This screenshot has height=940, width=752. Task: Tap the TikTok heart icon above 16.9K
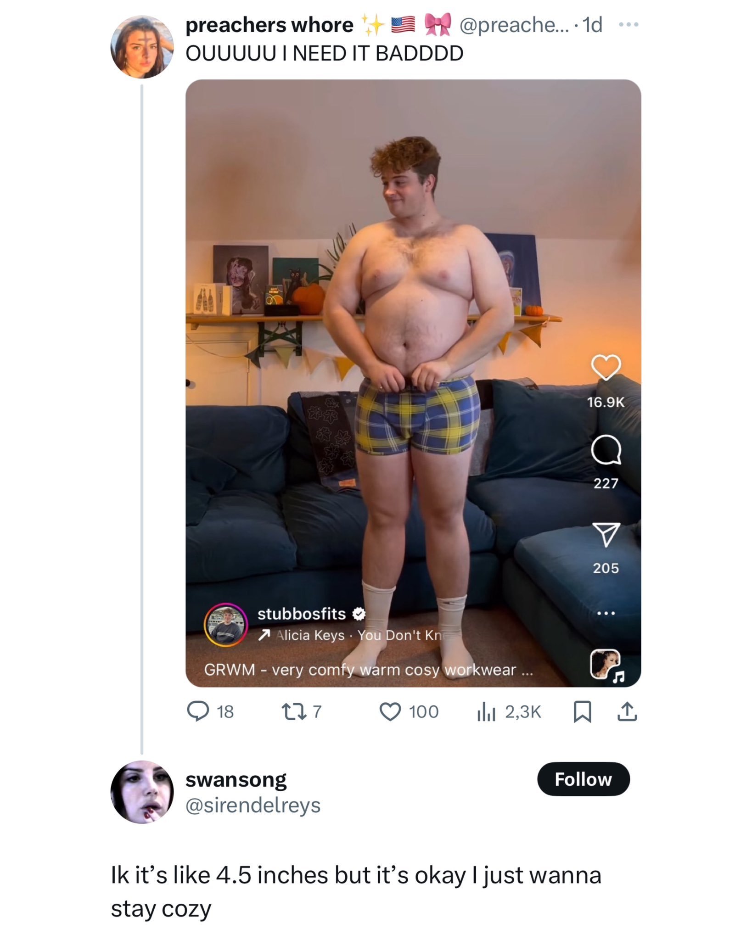pos(606,367)
